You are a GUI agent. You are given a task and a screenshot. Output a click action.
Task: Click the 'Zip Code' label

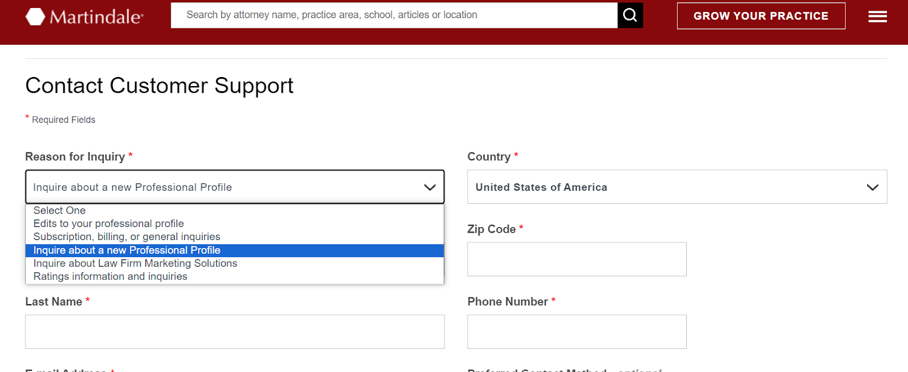point(491,229)
